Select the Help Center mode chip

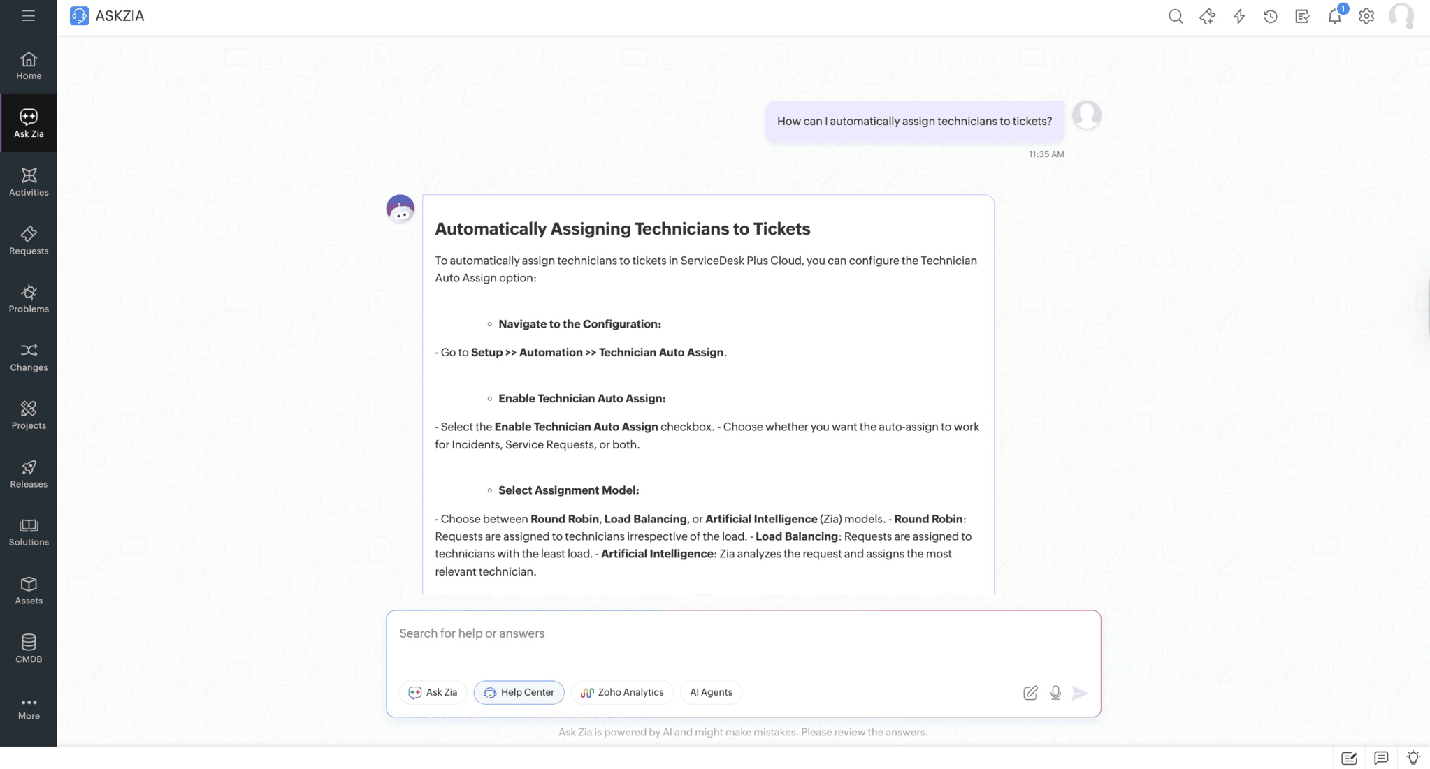coord(519,692)
